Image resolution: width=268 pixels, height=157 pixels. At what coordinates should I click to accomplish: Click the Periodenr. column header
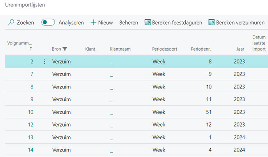coord(201,49)
